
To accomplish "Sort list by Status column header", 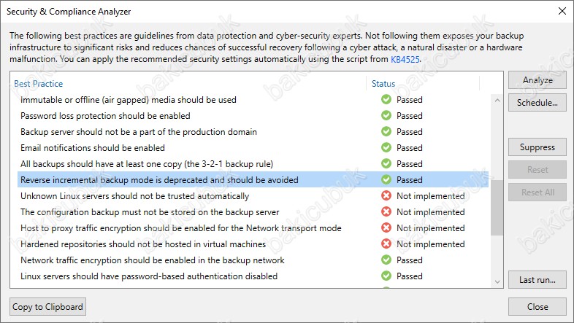I will (x=383, y=84).
